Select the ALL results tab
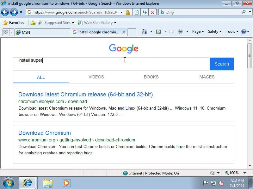Screen dimensions: 253x189 (x=41, y=77)
